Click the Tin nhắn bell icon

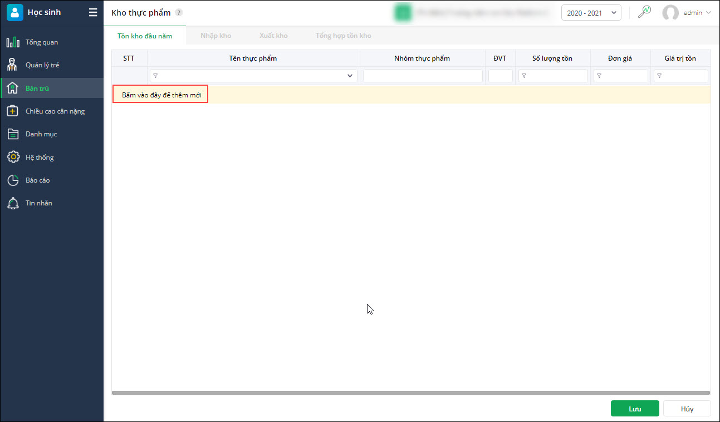(x=13, y=203)
